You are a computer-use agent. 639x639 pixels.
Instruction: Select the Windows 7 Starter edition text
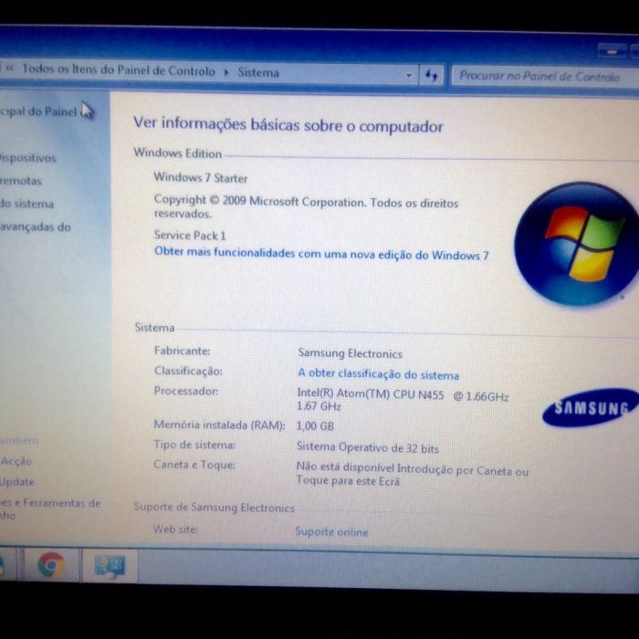click(200, 178)
